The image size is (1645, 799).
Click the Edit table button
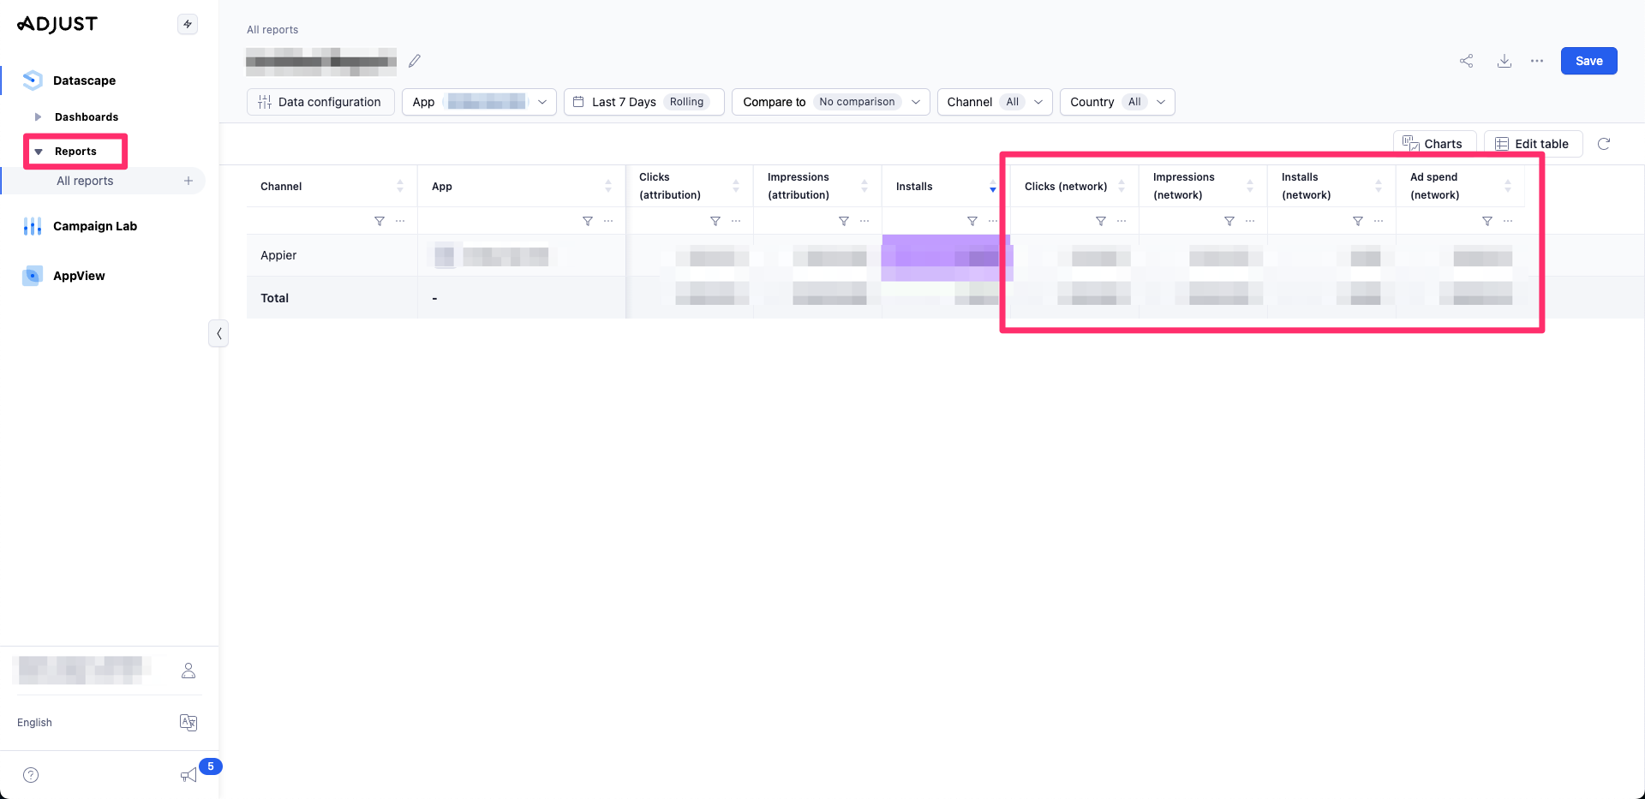click(1532, 144)
